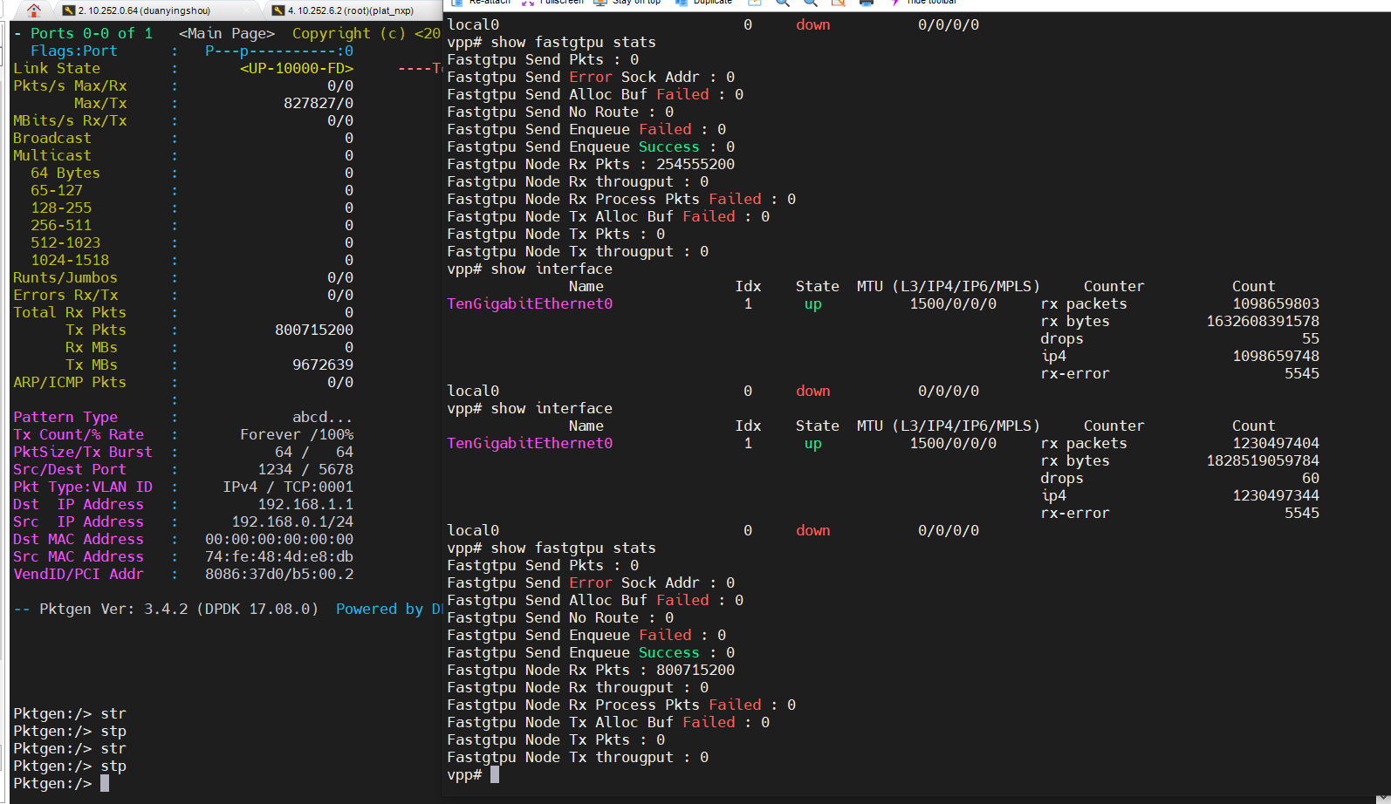Click the "PktSize/Tx Burst" label
Viewport: 1391px width, 804px height.
point(83,452)
